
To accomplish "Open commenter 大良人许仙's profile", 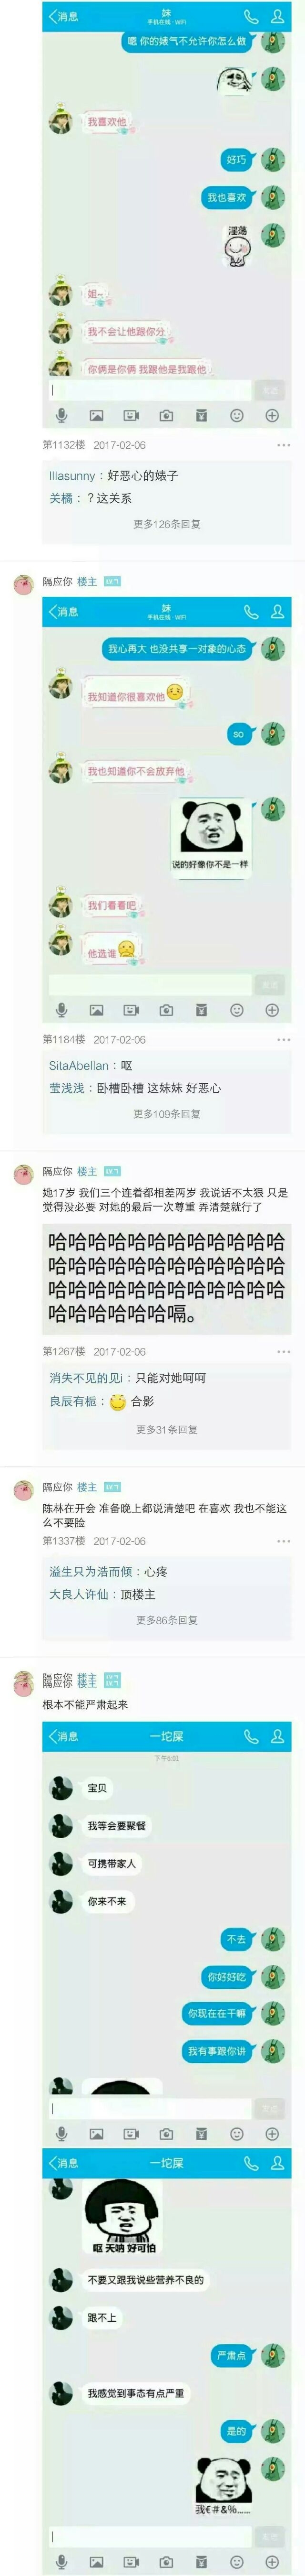I will coord(79,1594).
